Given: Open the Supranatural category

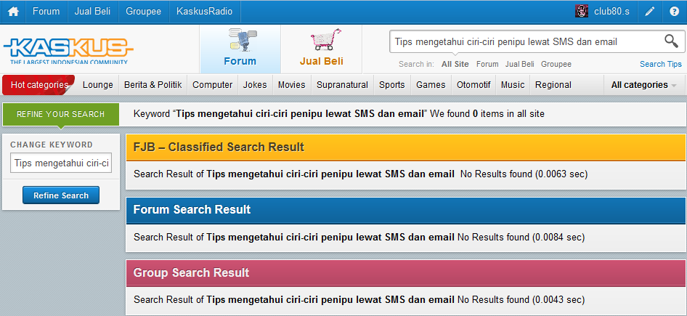Looking at the screenshot, I should (x=342, y=85).
